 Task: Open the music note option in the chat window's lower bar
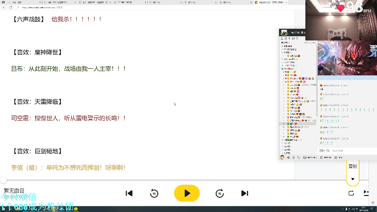point(321,157)
